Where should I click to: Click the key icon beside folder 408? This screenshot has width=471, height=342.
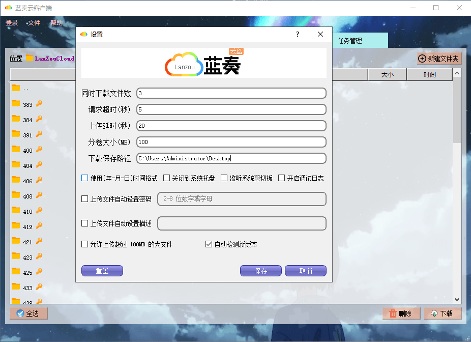[x=39, y=195]
